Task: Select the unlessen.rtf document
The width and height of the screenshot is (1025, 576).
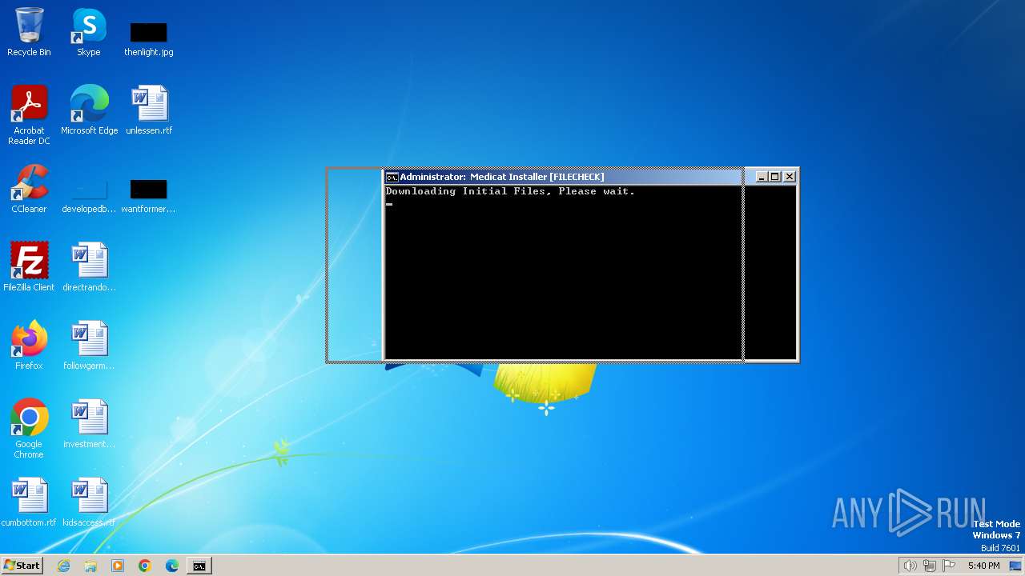Action: coord(149,110)
